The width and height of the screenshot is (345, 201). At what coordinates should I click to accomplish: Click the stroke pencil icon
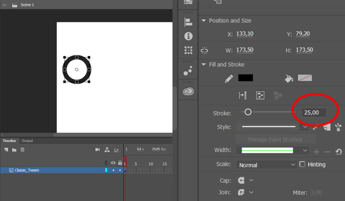tap(229, 79)
